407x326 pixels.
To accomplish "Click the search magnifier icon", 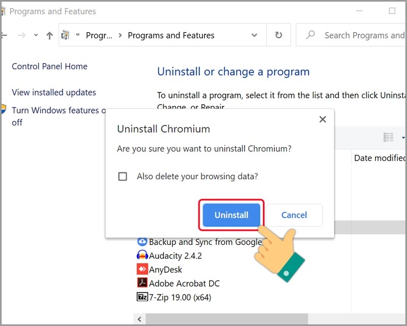I will (310, 35).
